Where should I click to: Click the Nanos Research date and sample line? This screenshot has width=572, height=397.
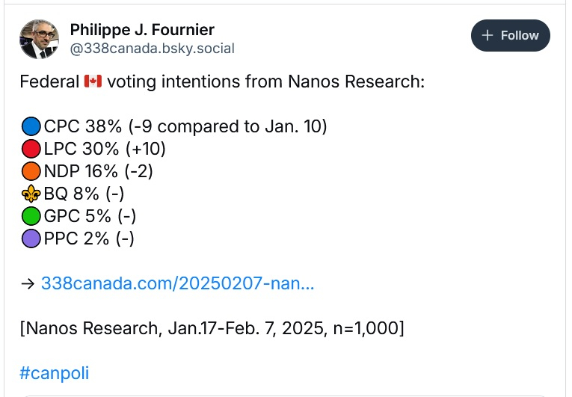tap(212, 328)
